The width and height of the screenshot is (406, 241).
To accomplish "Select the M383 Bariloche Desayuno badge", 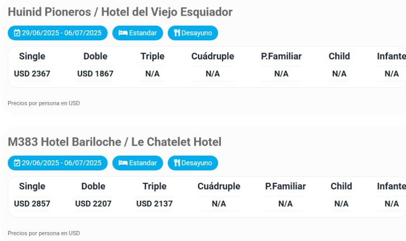I will (x=192, y=163).
